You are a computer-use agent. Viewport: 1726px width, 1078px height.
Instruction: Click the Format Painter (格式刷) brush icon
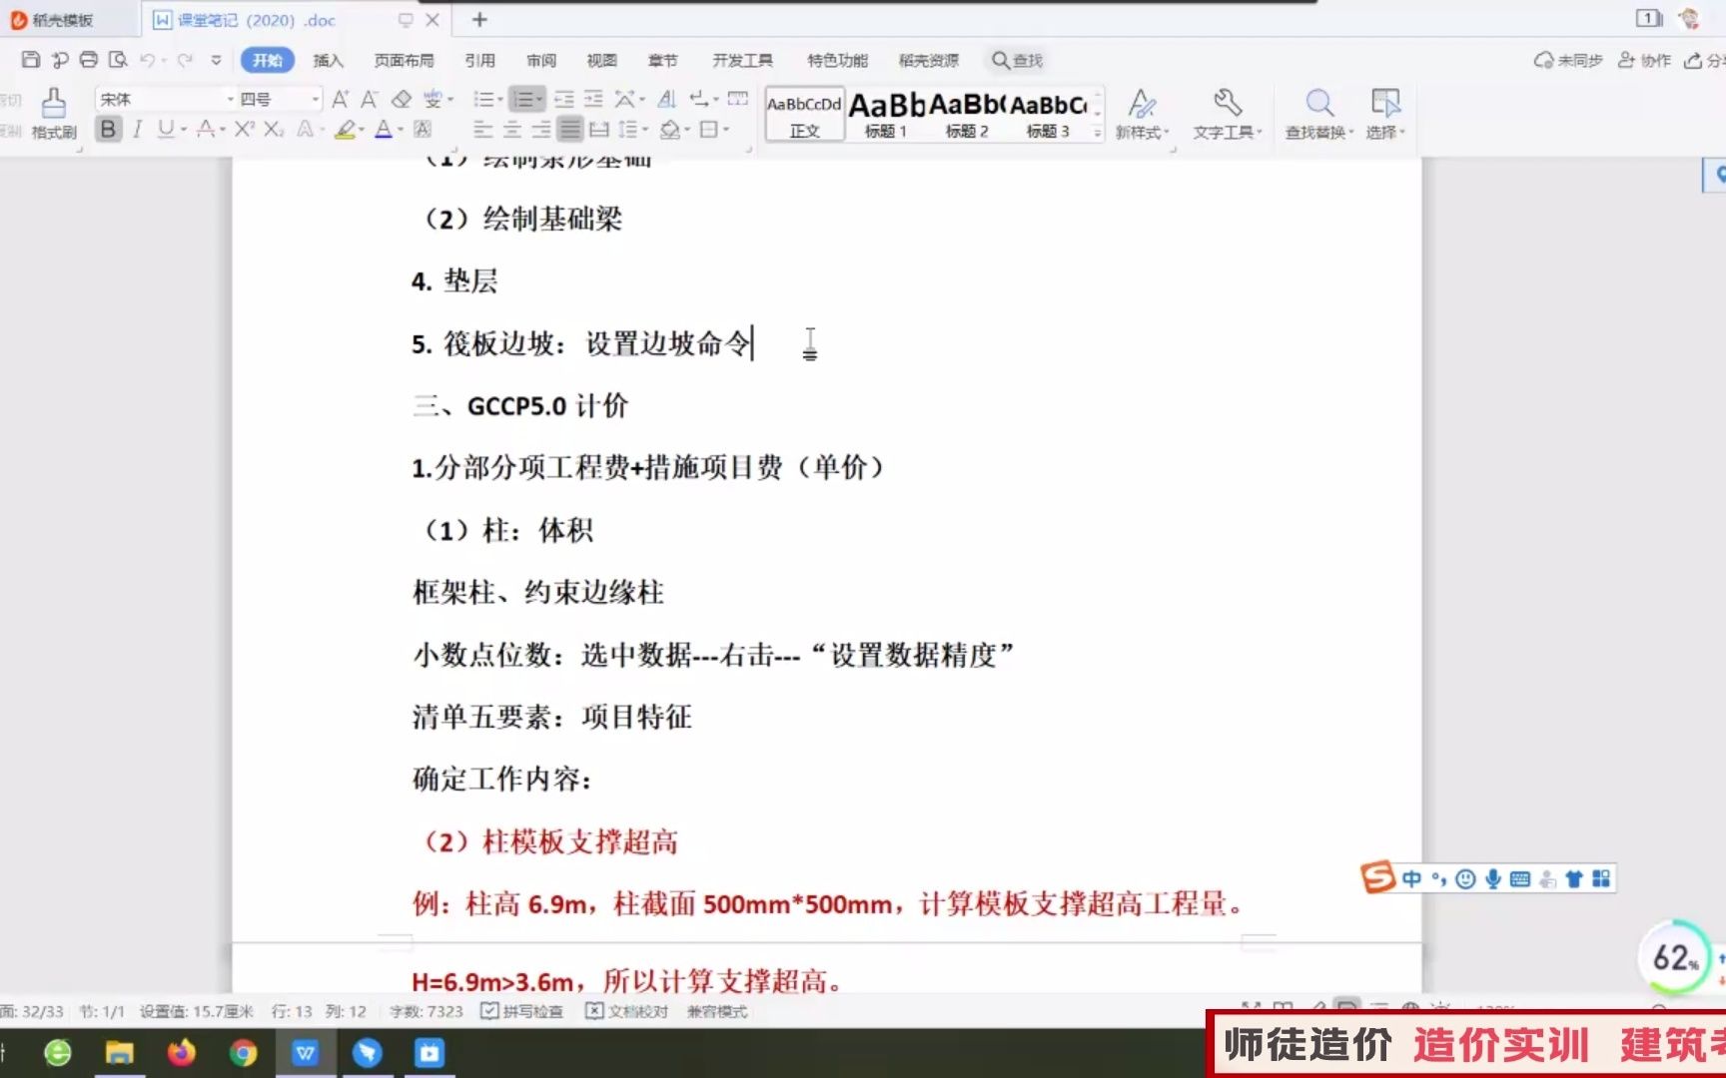[54, 102]
